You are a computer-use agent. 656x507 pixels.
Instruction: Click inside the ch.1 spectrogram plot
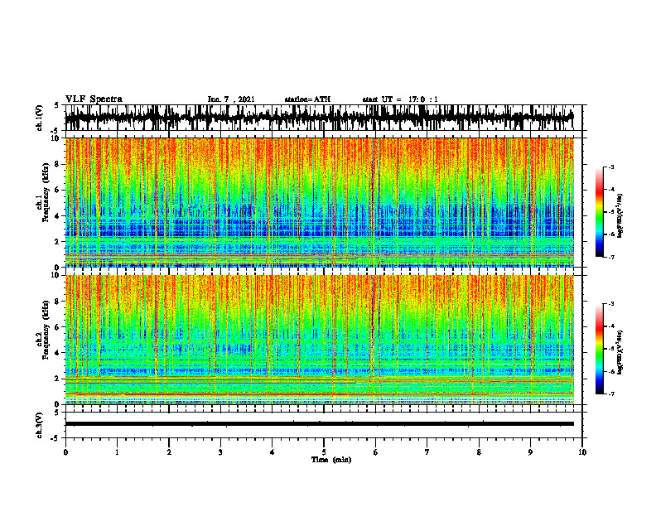(x=319, y=202)
